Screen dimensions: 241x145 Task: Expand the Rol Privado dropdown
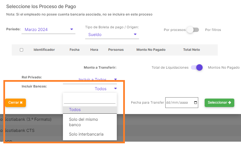[x=115, y=79]
